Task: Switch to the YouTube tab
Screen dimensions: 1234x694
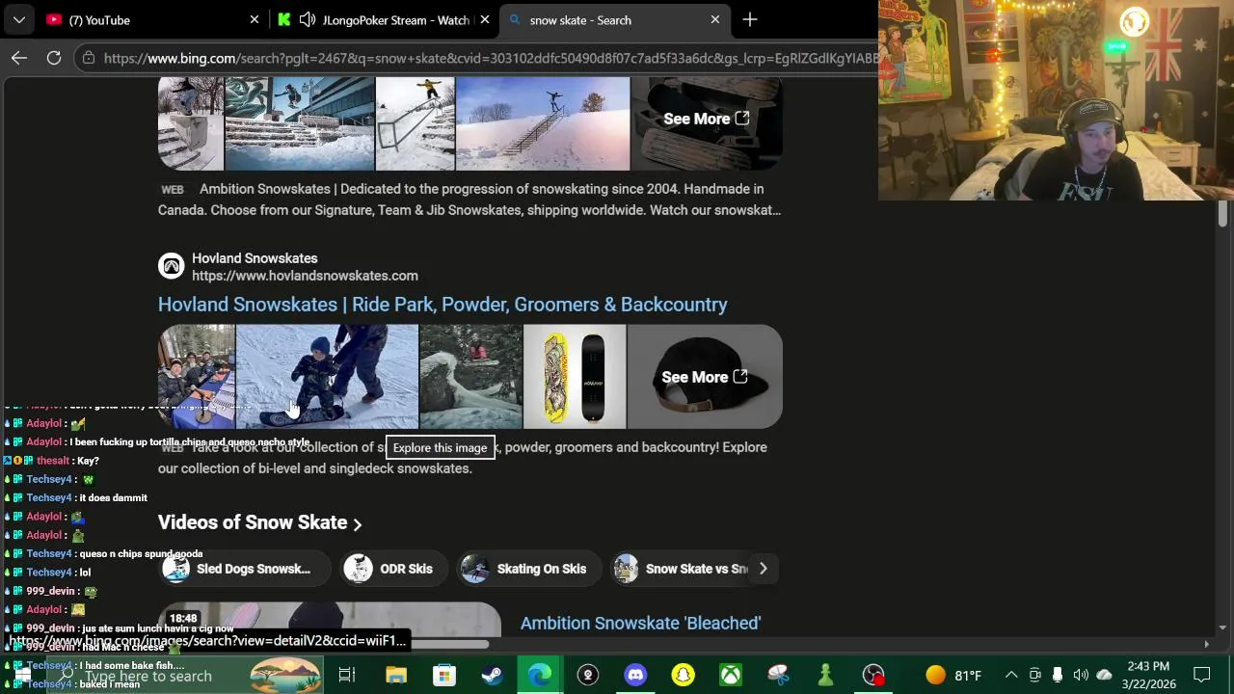Action: click(152, 19)
